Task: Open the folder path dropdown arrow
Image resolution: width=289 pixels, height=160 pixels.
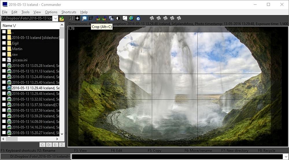Action: pyautogui.click(x=55, y=19)
